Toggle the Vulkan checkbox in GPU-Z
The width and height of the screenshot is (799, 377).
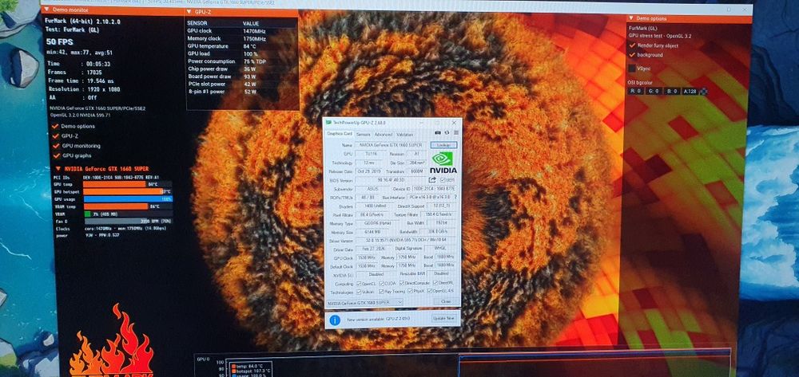(x=359, y=292)
